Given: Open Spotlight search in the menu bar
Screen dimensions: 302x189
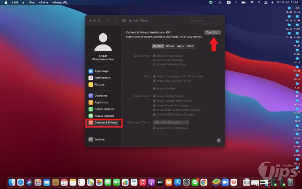Looking at the screenshot, I should click(x=259, y=2).
